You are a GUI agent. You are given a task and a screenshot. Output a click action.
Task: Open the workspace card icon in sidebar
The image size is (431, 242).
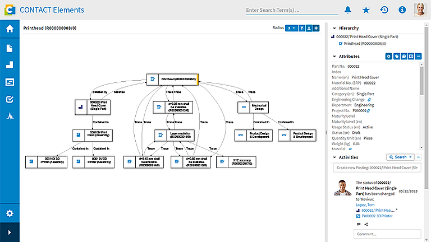[x=10, y=82]
